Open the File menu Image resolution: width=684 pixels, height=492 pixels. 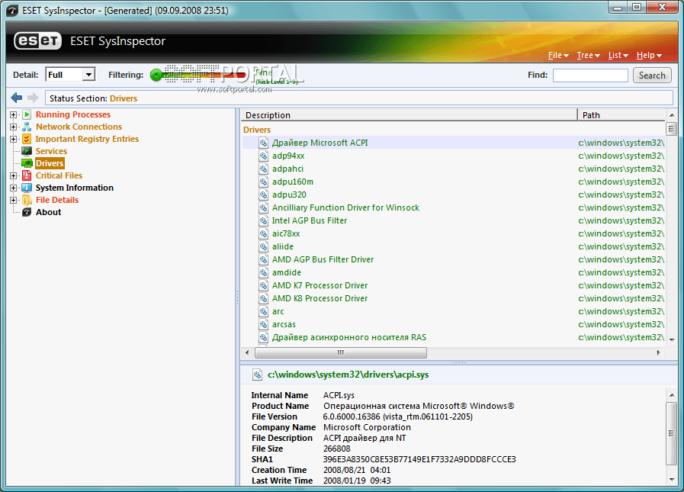tap(558, 55)
